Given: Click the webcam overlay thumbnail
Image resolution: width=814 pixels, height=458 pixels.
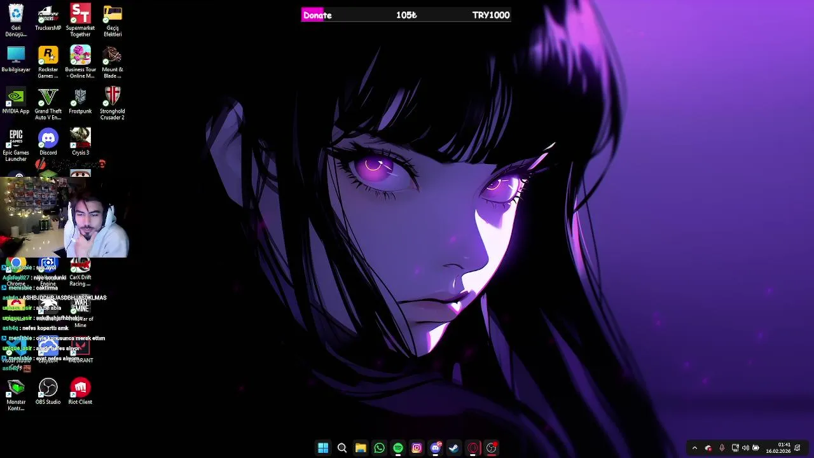Looking at the screenshot, I should 64,218.
